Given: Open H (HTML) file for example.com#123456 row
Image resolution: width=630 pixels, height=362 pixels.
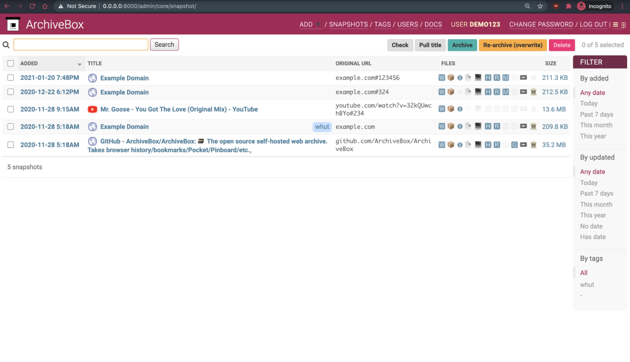Looking at the screenshot, I should tap(488, 78).
